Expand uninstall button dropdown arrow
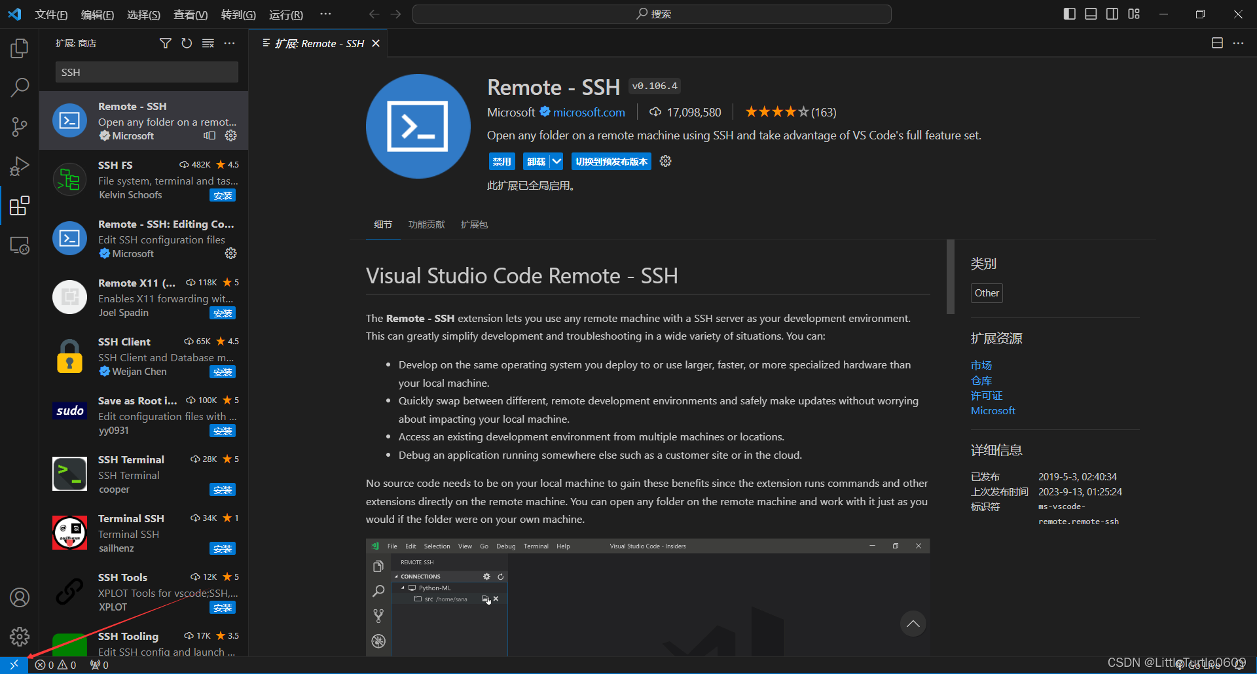Viewport: 1257px width, 674px height. click(x=556, y=161)
